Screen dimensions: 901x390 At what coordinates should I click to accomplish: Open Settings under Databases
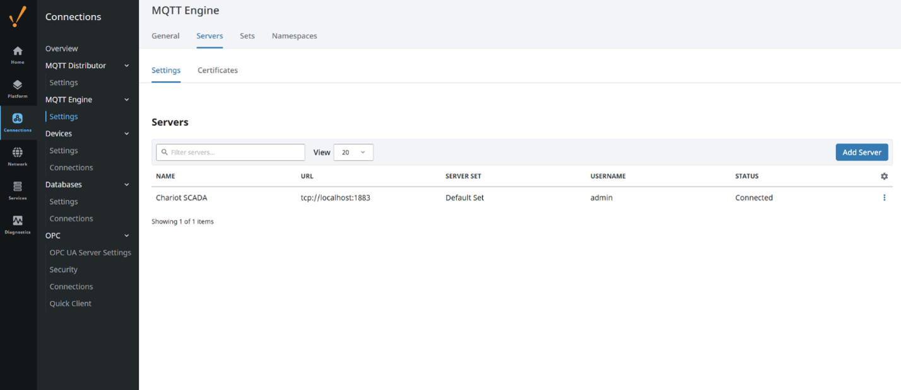(x=64, y=202)
